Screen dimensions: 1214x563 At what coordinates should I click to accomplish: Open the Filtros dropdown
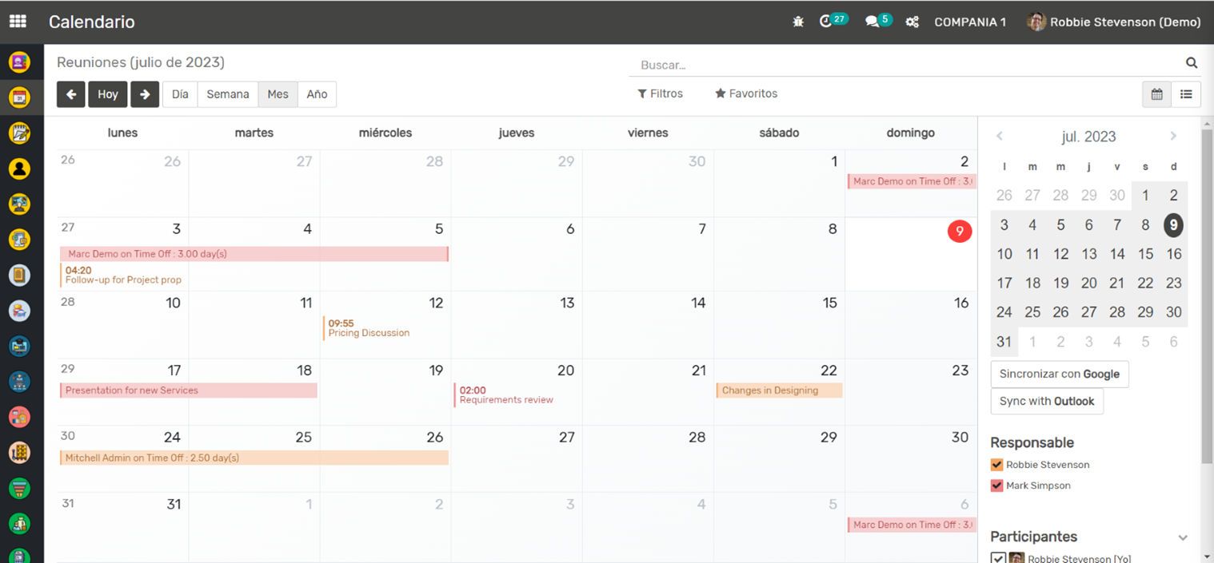pyautogui.click(x=660, y=93)
